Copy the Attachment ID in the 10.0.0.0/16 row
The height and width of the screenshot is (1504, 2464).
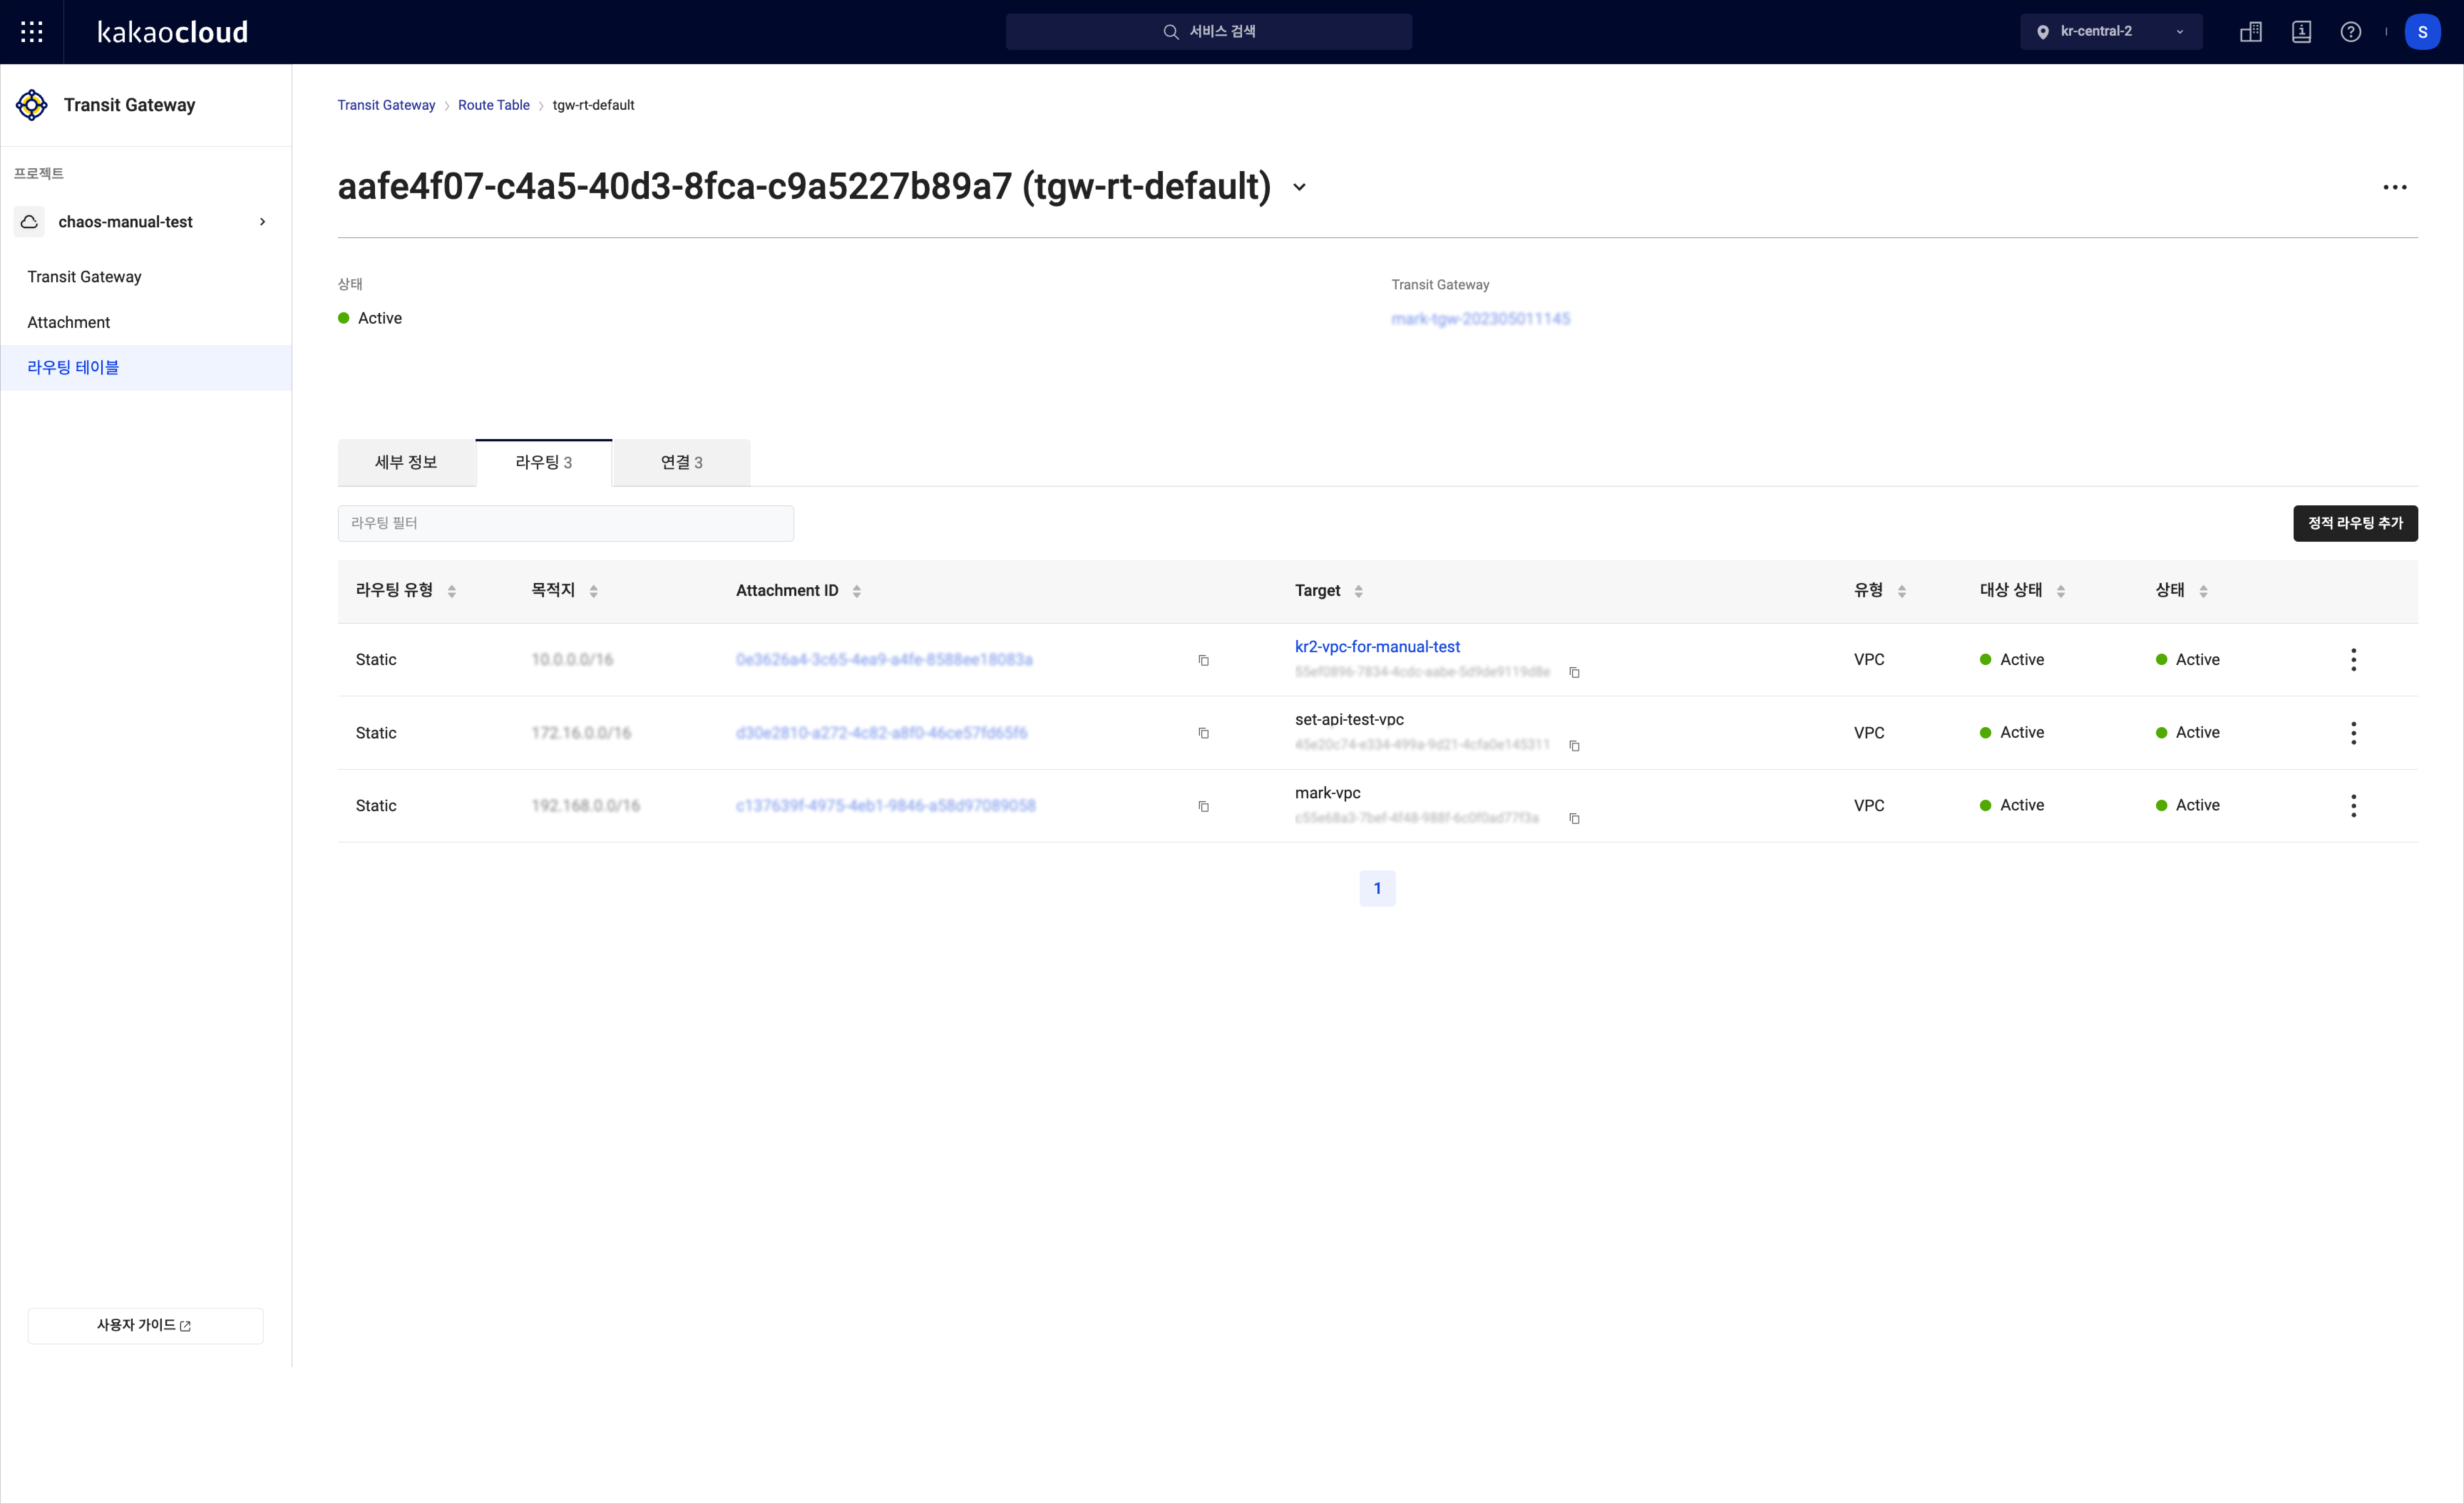1204,660
